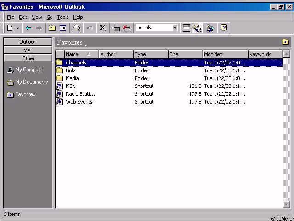The height and width of the screenshot is (221, 294).
Task: Open the Go menu
Action: coord(50,17)
